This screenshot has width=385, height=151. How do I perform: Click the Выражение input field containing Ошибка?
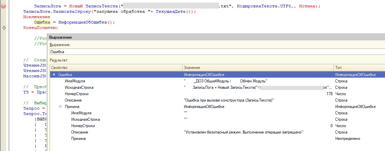point(217,52)
